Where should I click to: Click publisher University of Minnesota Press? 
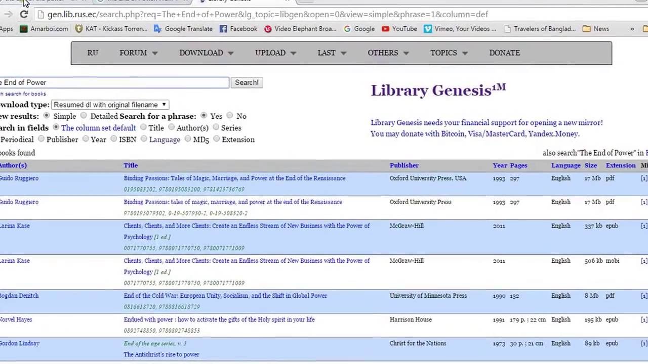pos(428,296)
